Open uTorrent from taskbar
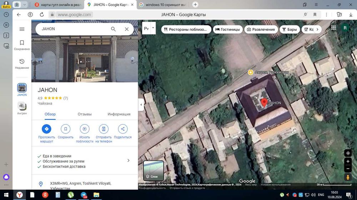357x200 pixels. (x=71, y=195)
